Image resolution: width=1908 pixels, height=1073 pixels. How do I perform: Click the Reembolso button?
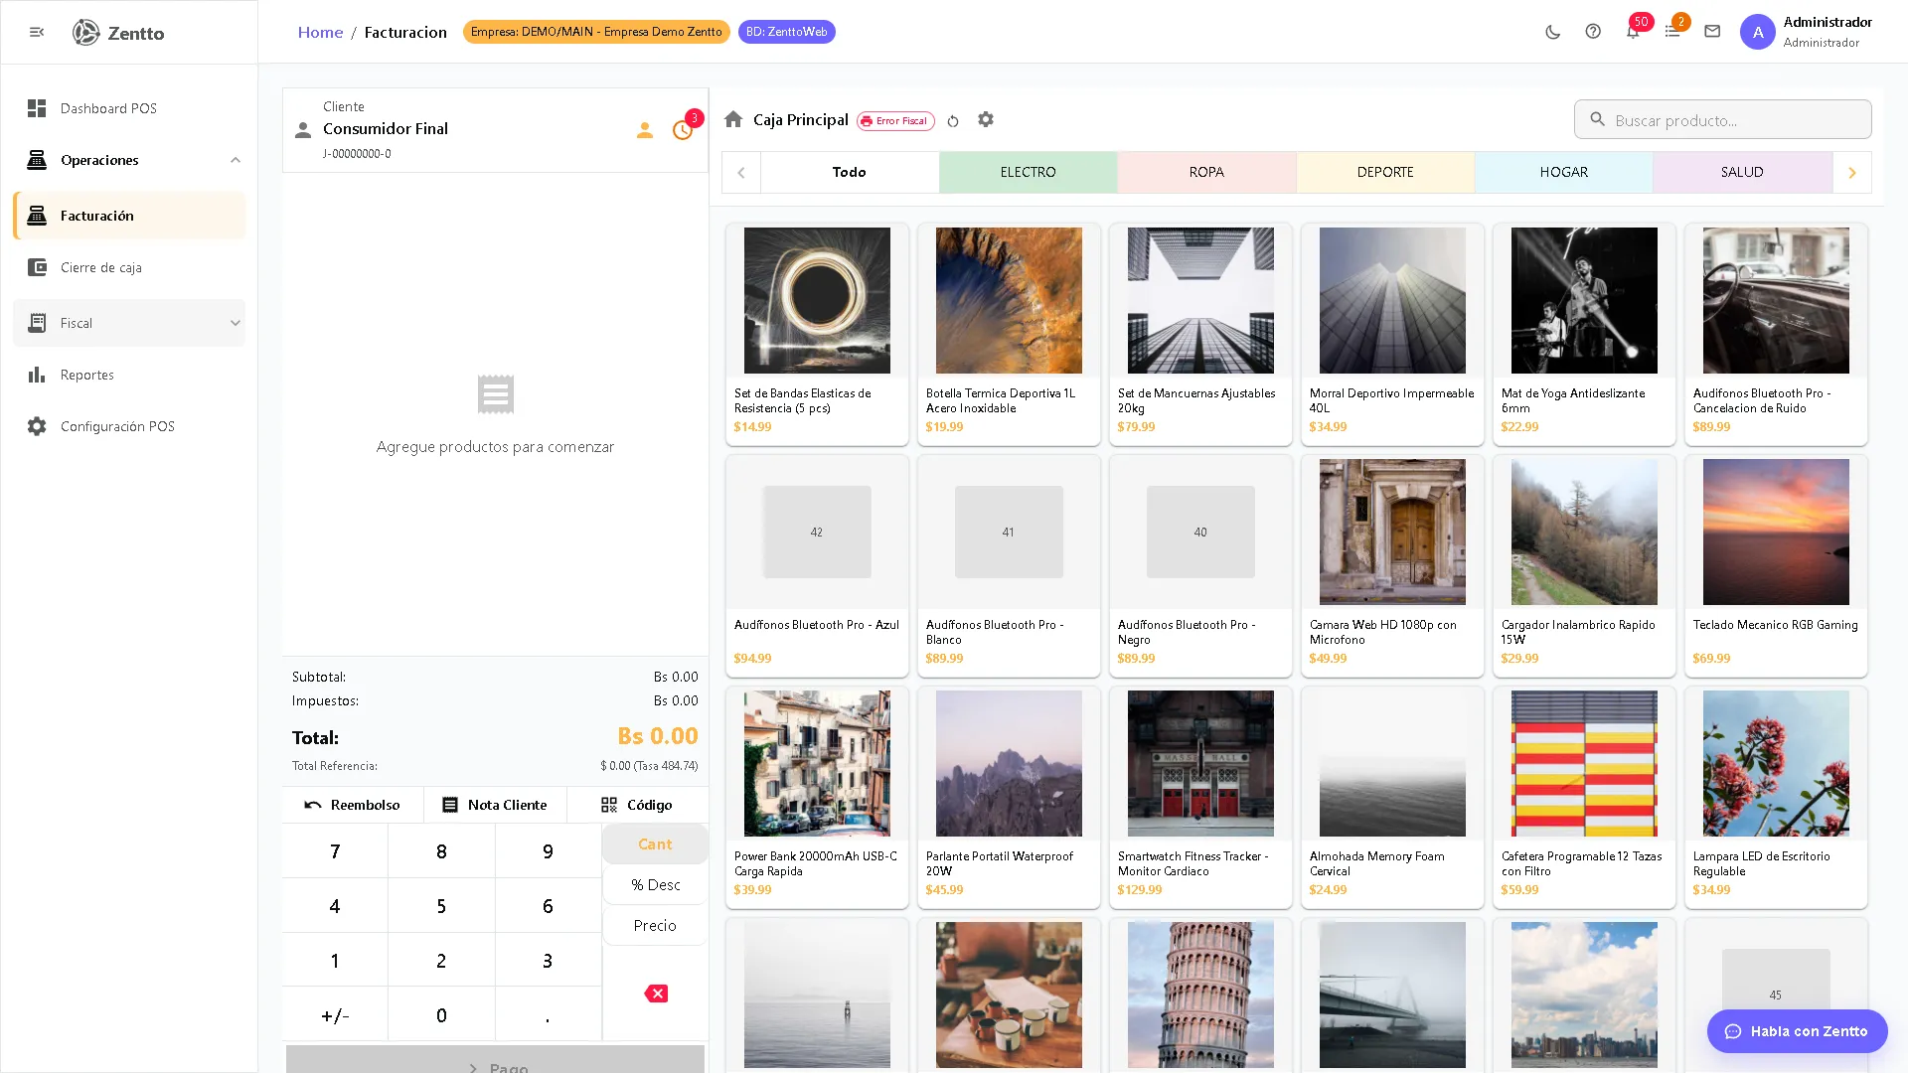point(353,805)
